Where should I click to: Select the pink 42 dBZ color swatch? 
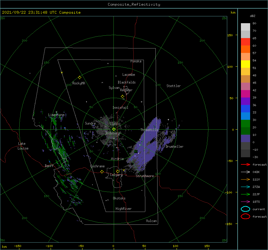pos(245,86)
